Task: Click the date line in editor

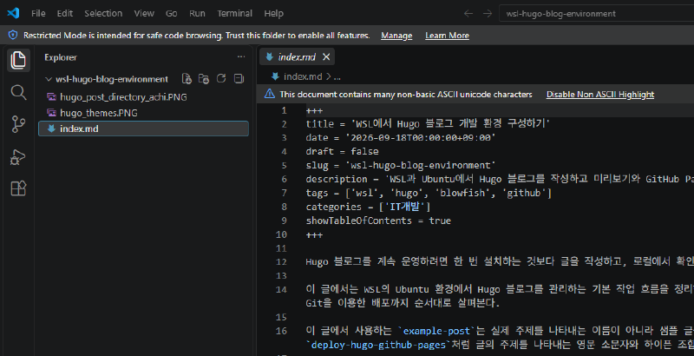Action: pyautogui.click(x=401, y=138)
